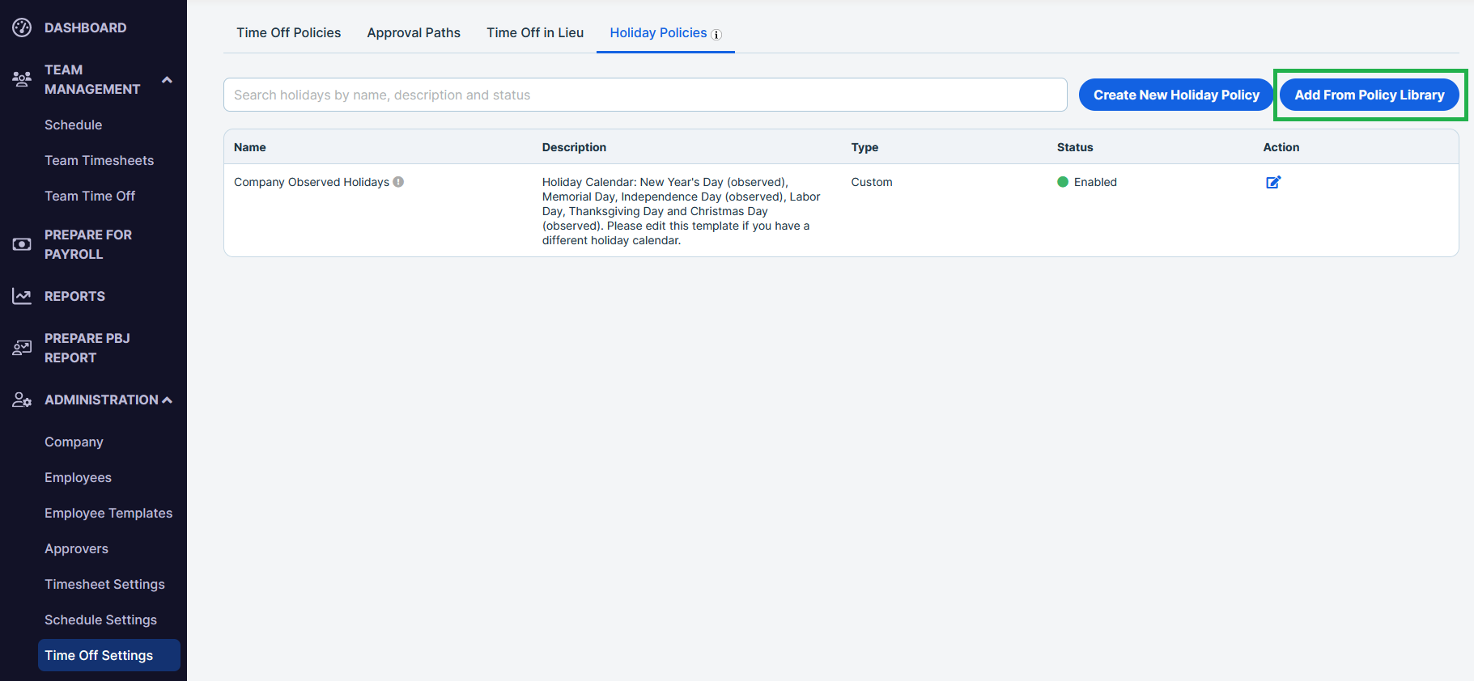Click the Description column header
Image resolution: width=1474 pixels, height=681 pixels.
[x=574, y=147]
